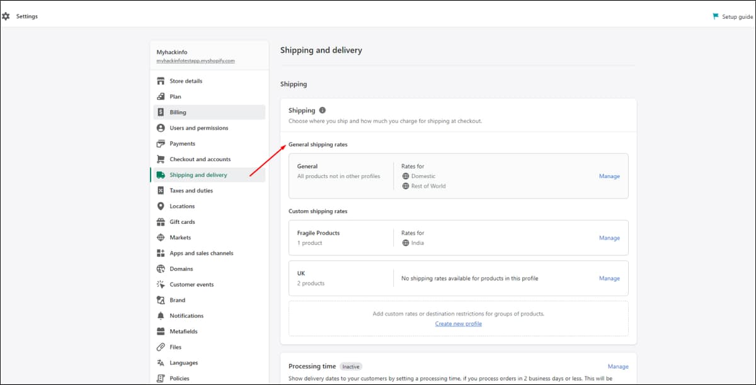The height and width of the screenshot is (385, 756).
Task: Click the Payments card icon
Action: click(x=161, y=144)
